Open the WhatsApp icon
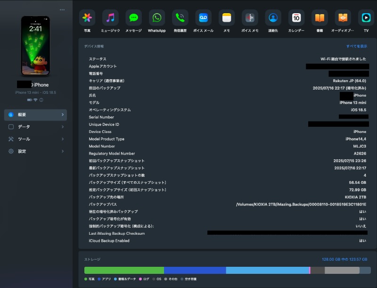The height and width of the screenshot is (288, 377). 157,18
